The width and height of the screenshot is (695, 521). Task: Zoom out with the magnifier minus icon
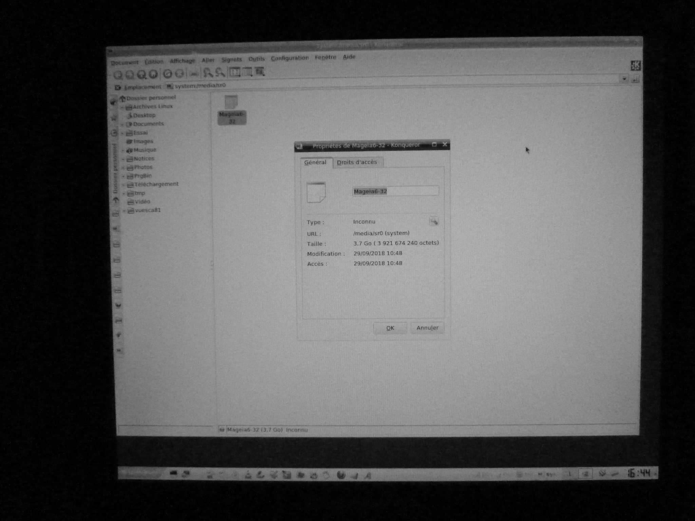[220, 72]
